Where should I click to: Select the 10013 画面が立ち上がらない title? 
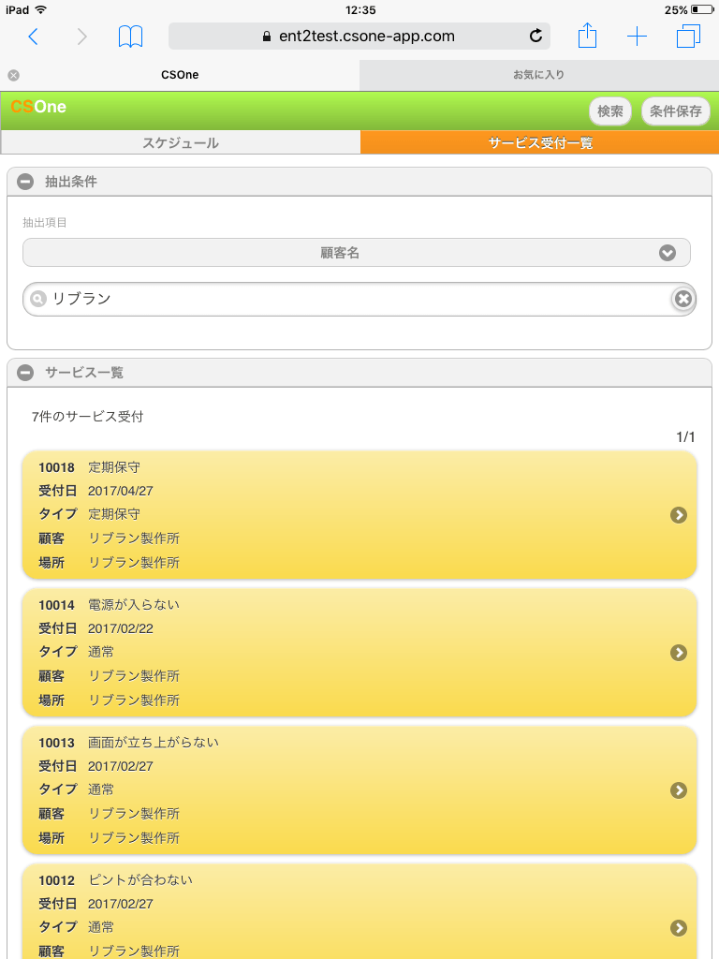coord(128,743)
